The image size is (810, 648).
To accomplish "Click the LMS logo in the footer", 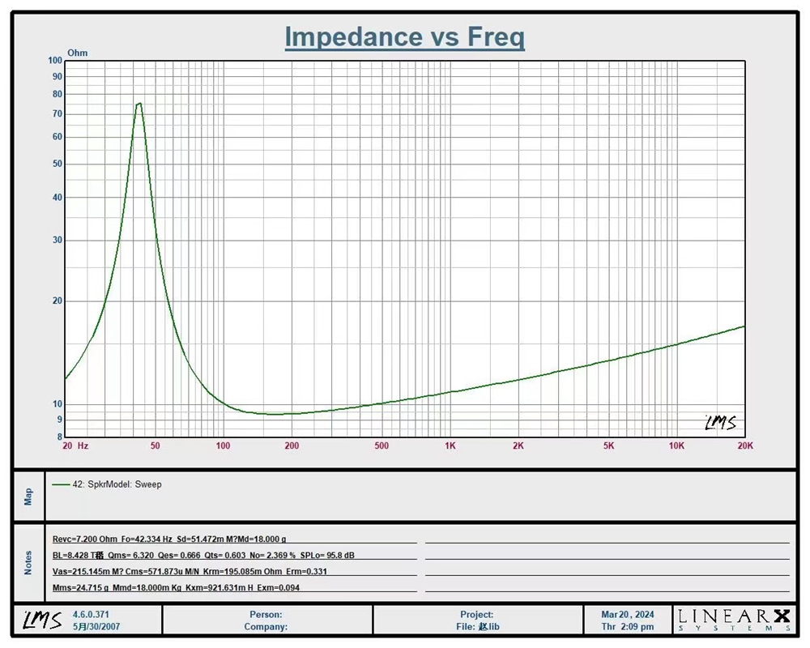I will coord(40,620).
